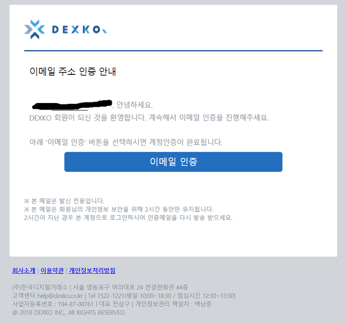Click the note 본 메일은 발신 전용입니다.
This screenshot has width=346, height=323.
64,201
